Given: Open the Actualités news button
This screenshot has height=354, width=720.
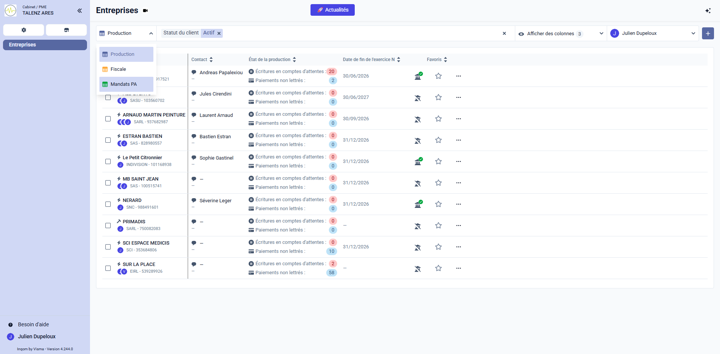Looking at the screenshot, I should point(332,10).
